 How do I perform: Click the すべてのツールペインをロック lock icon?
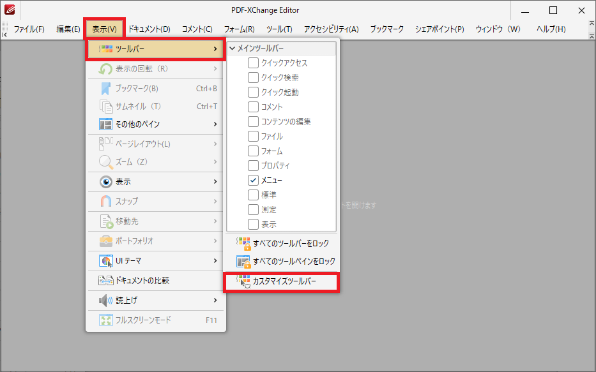pyautogui.click(x=243, y=262)
